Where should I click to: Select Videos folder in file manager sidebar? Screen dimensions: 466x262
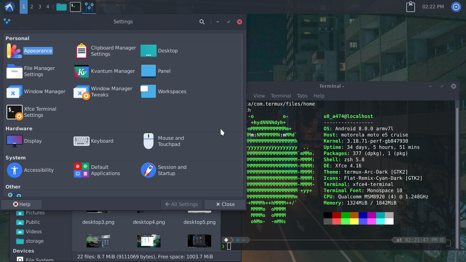[x=33, y=231]
